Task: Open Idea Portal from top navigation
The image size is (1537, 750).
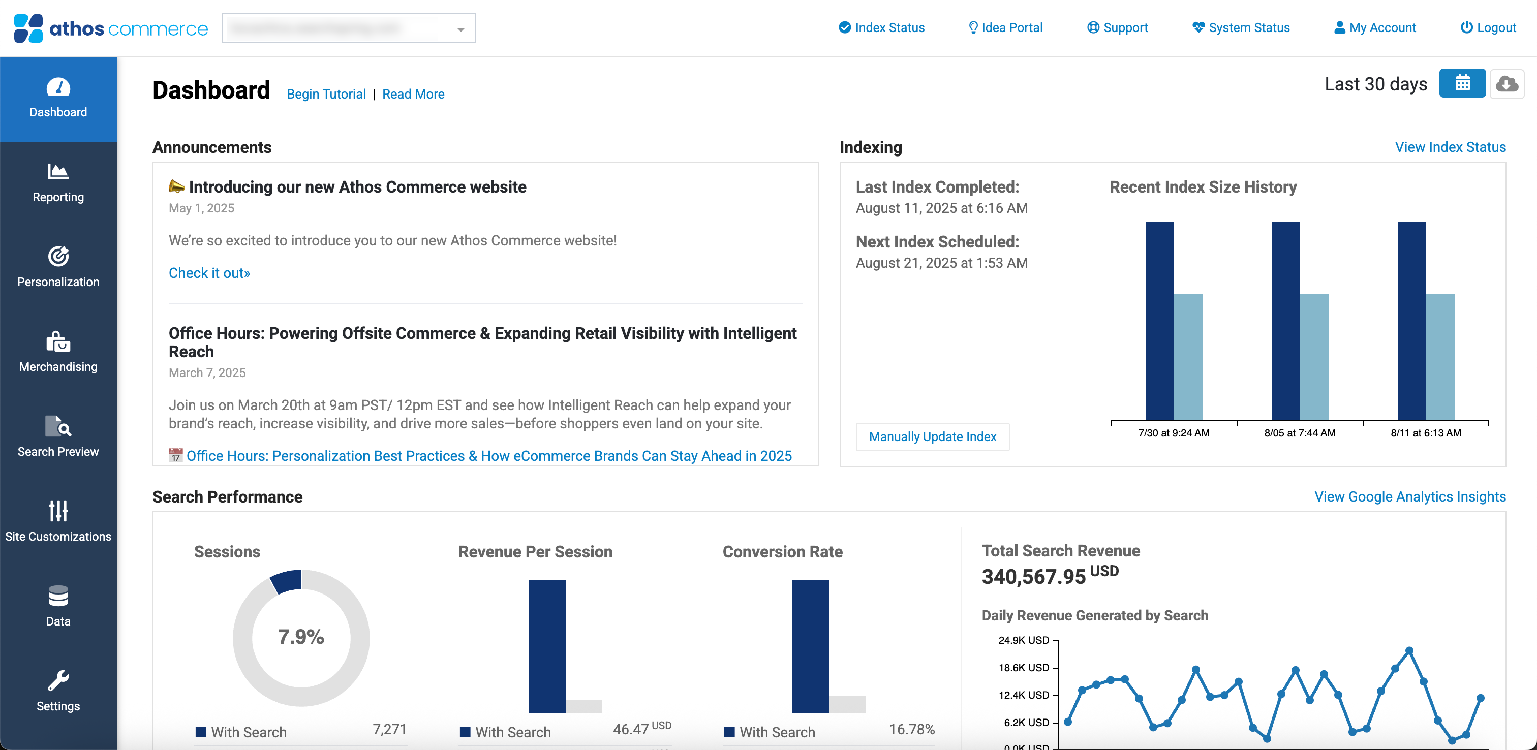Action: click(x=1005, y=27)
